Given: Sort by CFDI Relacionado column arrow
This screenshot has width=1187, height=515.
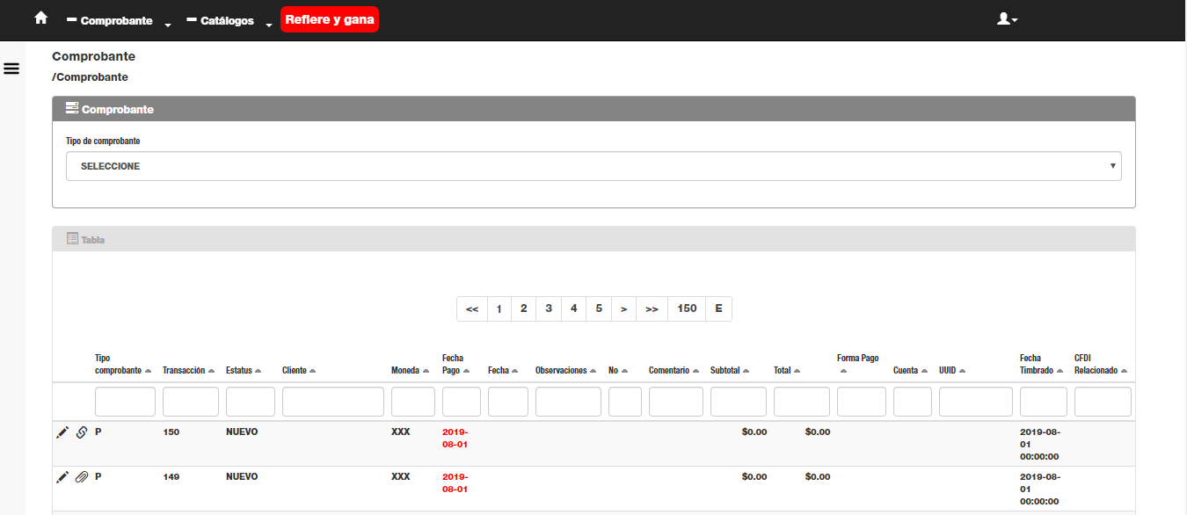Looking at the screenshot, I should [x=1125, y=371].
